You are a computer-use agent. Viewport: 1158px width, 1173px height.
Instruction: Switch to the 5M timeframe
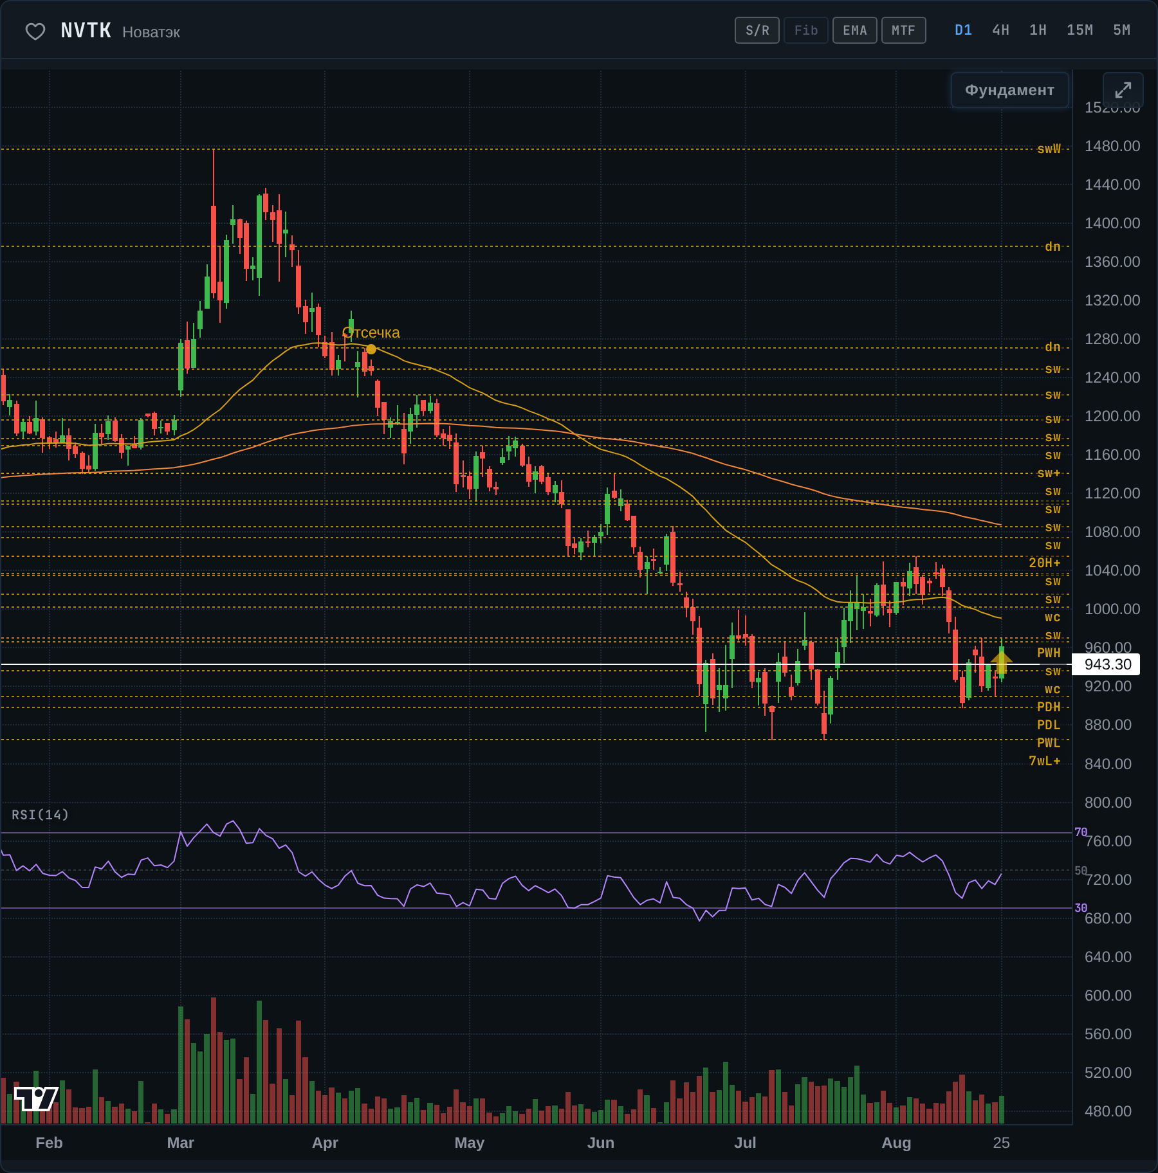[x=1121, y=30]
